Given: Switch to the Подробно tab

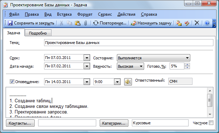Looking at the screenshot, I should pos(38,33).
